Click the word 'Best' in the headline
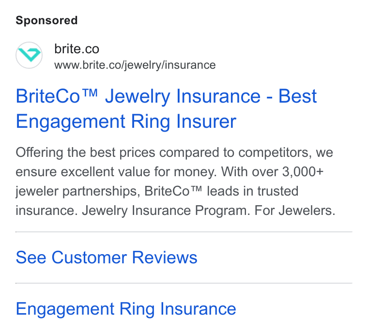This screenshot has height=334, width=368. tap(298, 96)
